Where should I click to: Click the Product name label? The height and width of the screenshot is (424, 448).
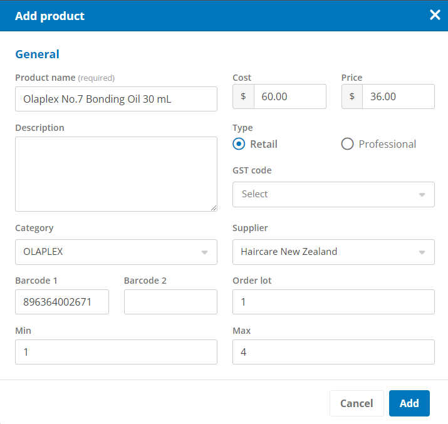pos(45,78)
